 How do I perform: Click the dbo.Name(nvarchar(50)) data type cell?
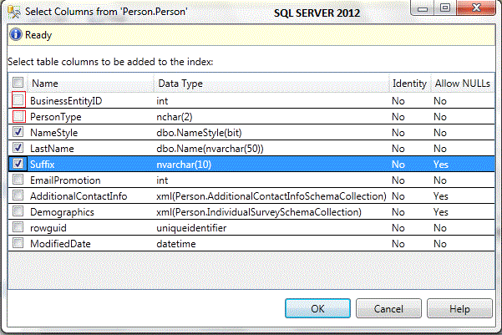[x=210, y=148]
